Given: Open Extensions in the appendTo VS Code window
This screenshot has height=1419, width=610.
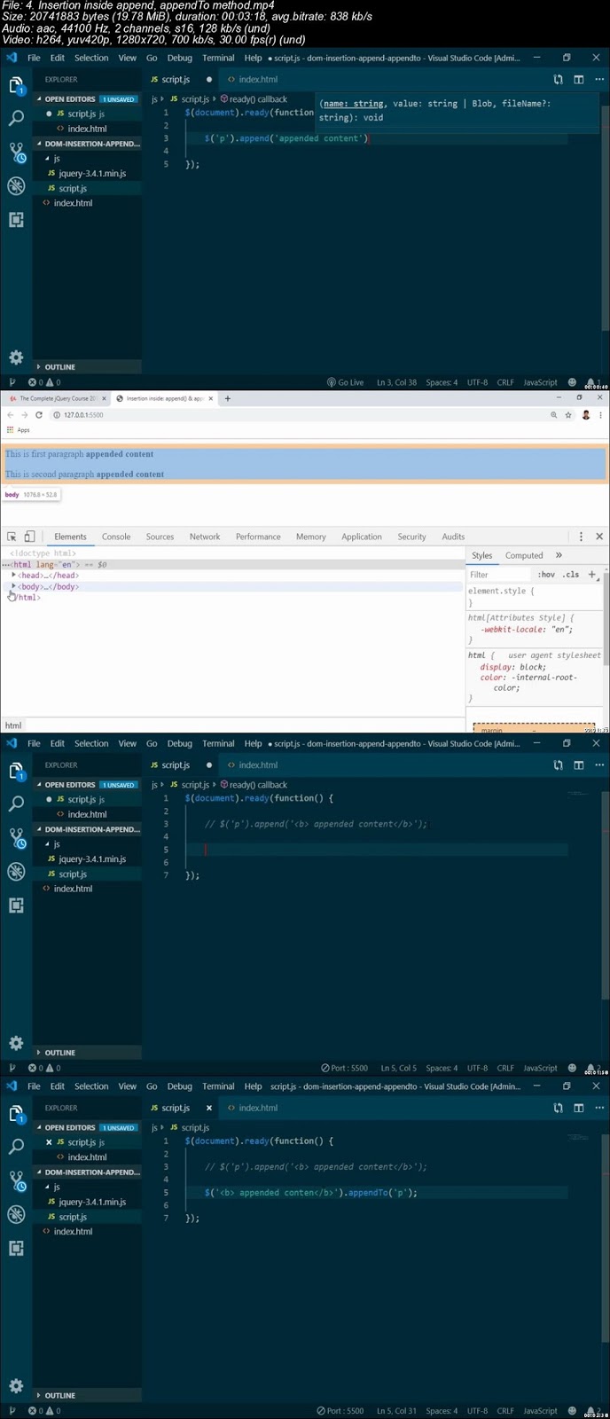Looking at the screenshot, I should click(16, 1248).
